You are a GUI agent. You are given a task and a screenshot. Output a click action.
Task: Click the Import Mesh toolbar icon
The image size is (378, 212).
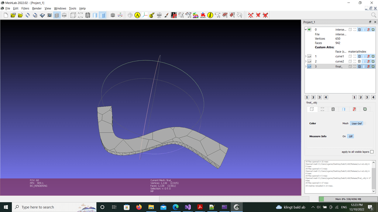tap(21, 15)
